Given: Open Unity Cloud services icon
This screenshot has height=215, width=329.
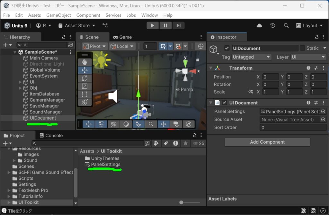Looking at the screenshot, I should pos(259,26).
